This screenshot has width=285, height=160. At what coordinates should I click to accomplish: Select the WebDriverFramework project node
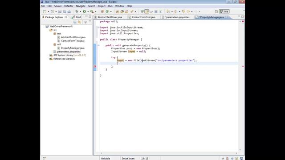pos(61,26)
